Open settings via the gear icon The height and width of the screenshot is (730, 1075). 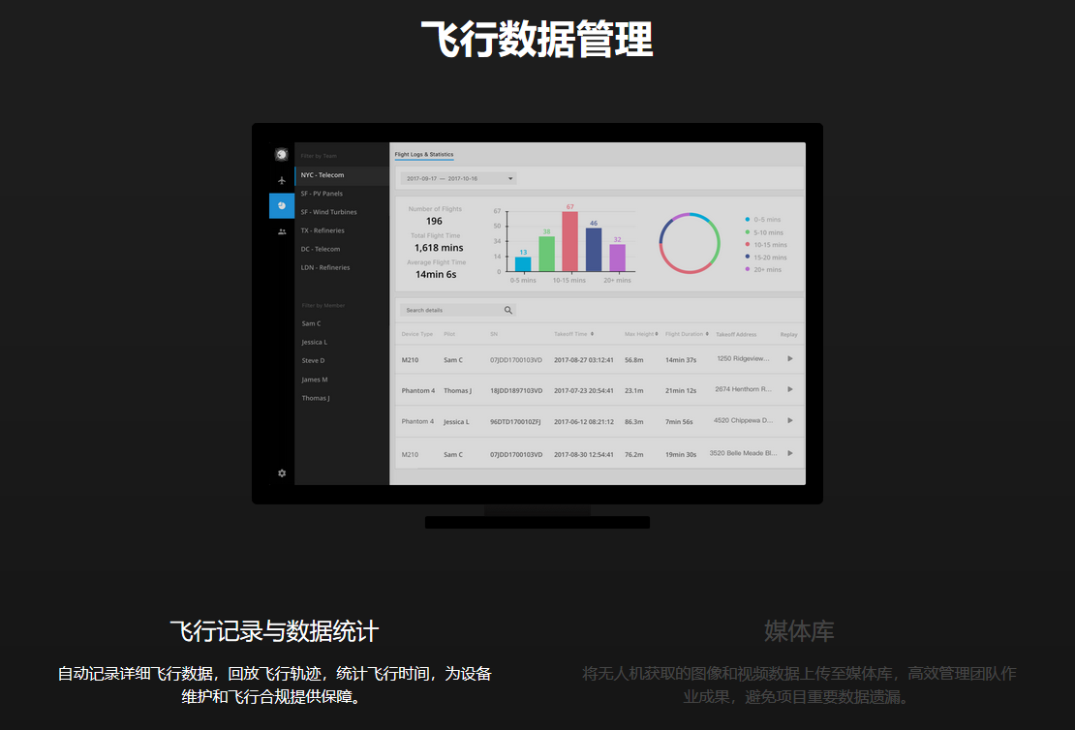[x=282, y=473]
